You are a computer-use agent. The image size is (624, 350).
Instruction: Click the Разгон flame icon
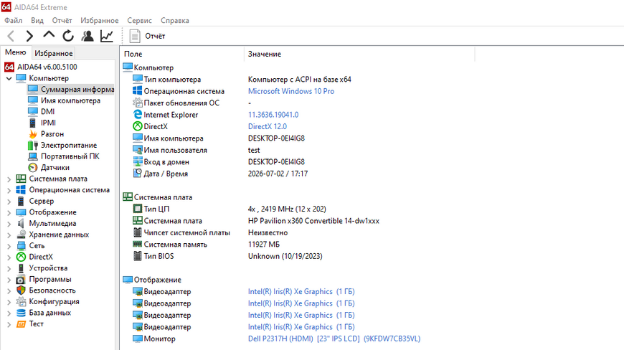(x=33, y=134)
